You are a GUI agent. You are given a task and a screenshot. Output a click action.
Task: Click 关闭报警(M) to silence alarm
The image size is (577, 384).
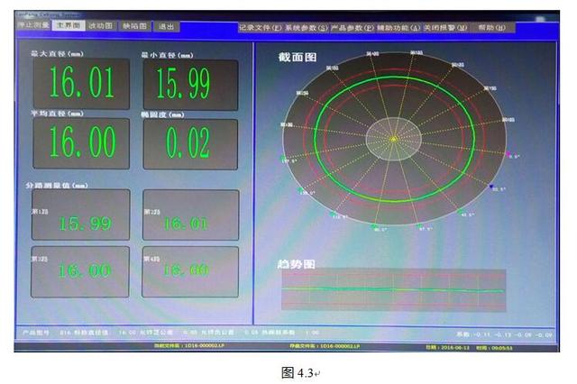(x=448, y=28)
